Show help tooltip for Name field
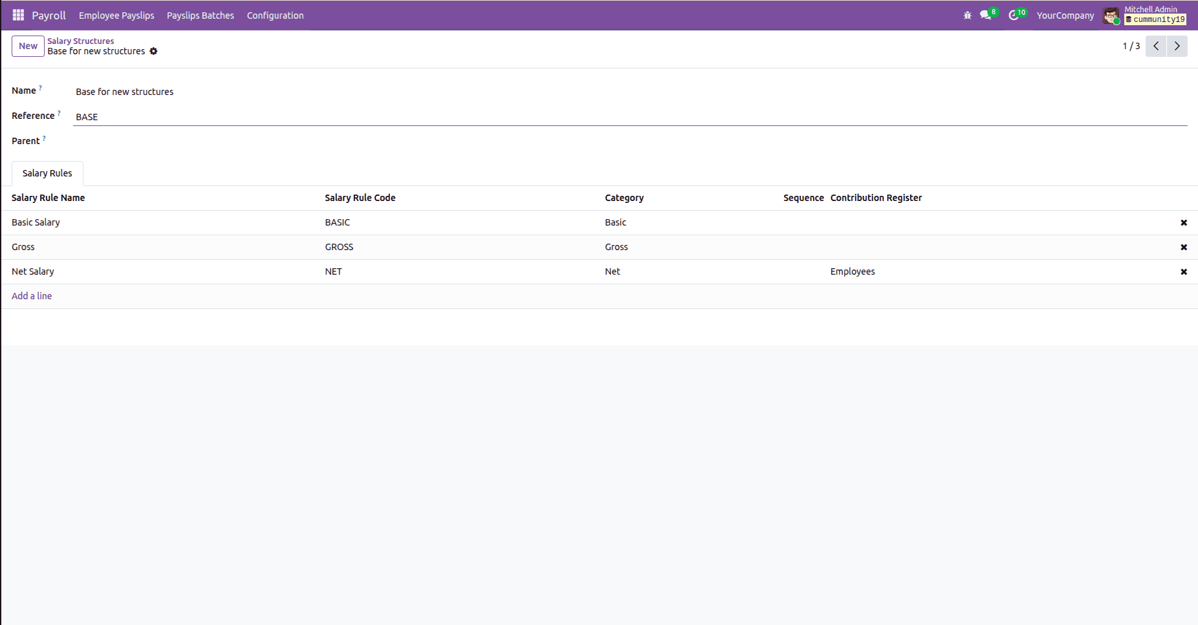 tap(40, 87)
